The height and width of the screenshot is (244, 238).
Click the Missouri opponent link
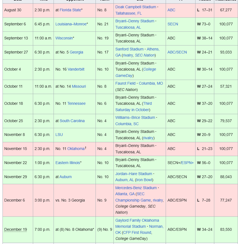click(x=79, y=86)
